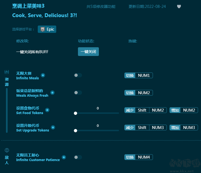The width and height of the screenshot is (201, 173).
Task: Click the Set Food Tokens slider handle
Action: click(76, 113)
